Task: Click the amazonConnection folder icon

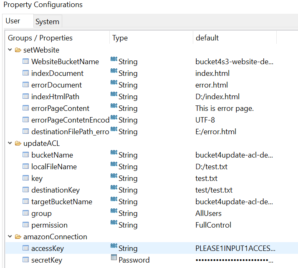Action: point(18,237)
